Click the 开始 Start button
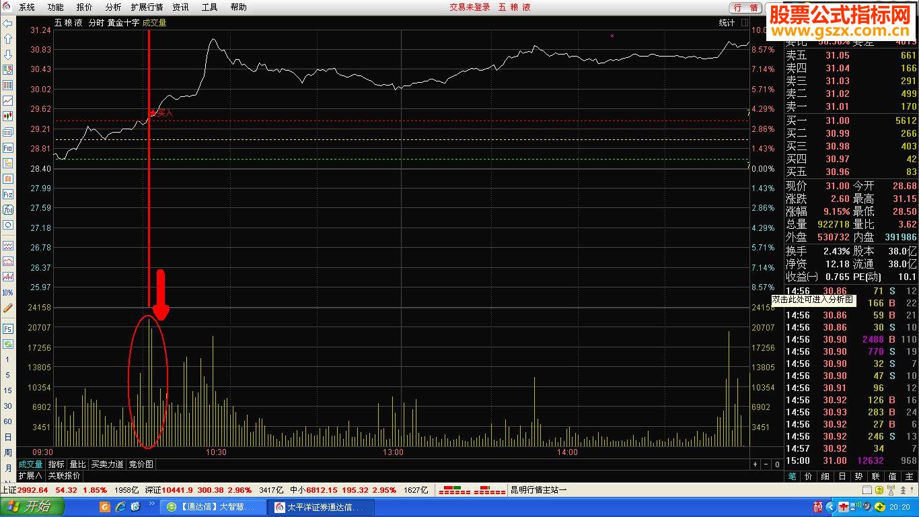Viewport: 919px width, 517px height. tap(32, 507)
